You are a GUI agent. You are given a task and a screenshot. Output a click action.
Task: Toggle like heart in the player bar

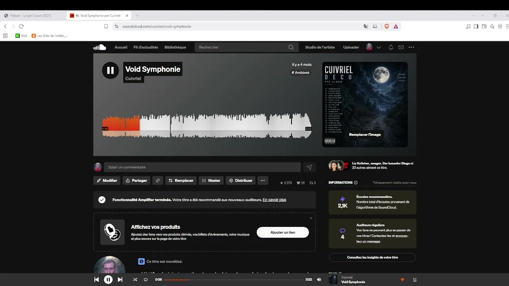402,280
